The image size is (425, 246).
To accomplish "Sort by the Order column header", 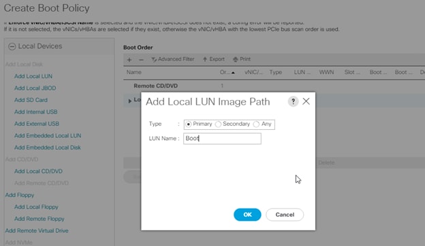I will click(x=227, y=73).
